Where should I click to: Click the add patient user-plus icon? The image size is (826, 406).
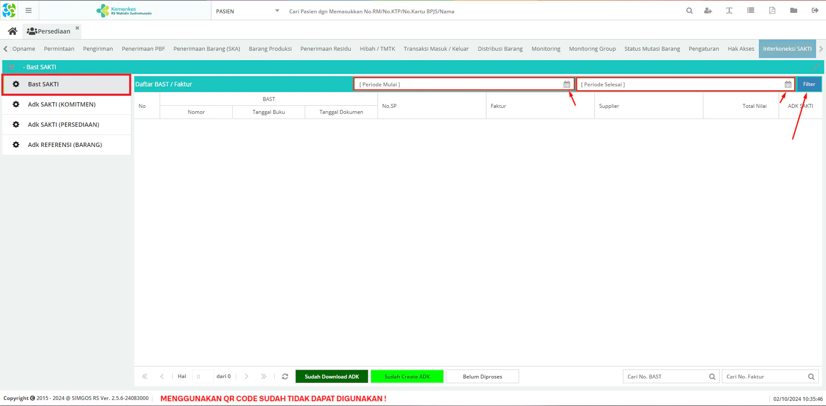click(x=708, y=11)
